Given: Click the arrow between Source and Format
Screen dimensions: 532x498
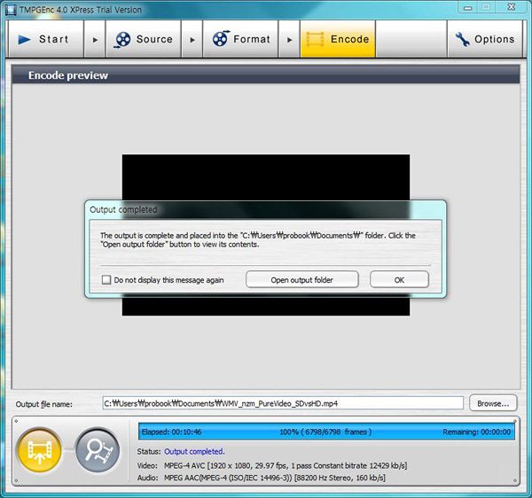Looking at the screenshot, I should click(x=192, y=39).
